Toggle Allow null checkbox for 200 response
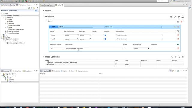The height and width of the screenshot is (108, 192). [152, 48]
